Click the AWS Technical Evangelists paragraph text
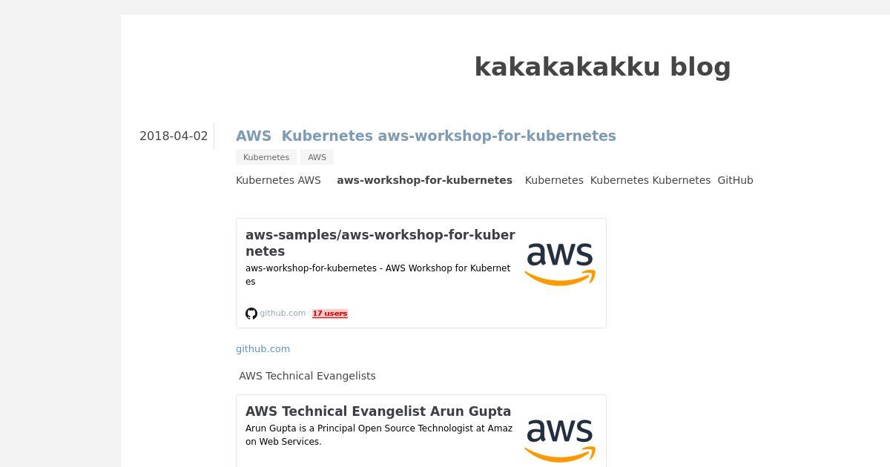The image size is (890, 467). (x=307, y=376)
